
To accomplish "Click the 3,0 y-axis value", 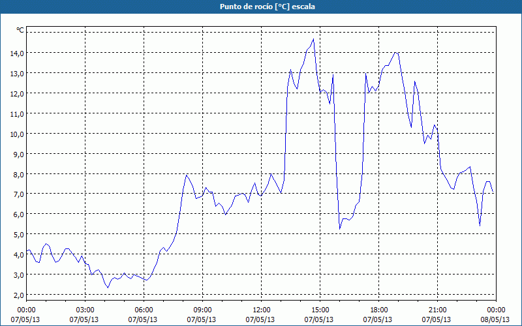I will (18, 275).
